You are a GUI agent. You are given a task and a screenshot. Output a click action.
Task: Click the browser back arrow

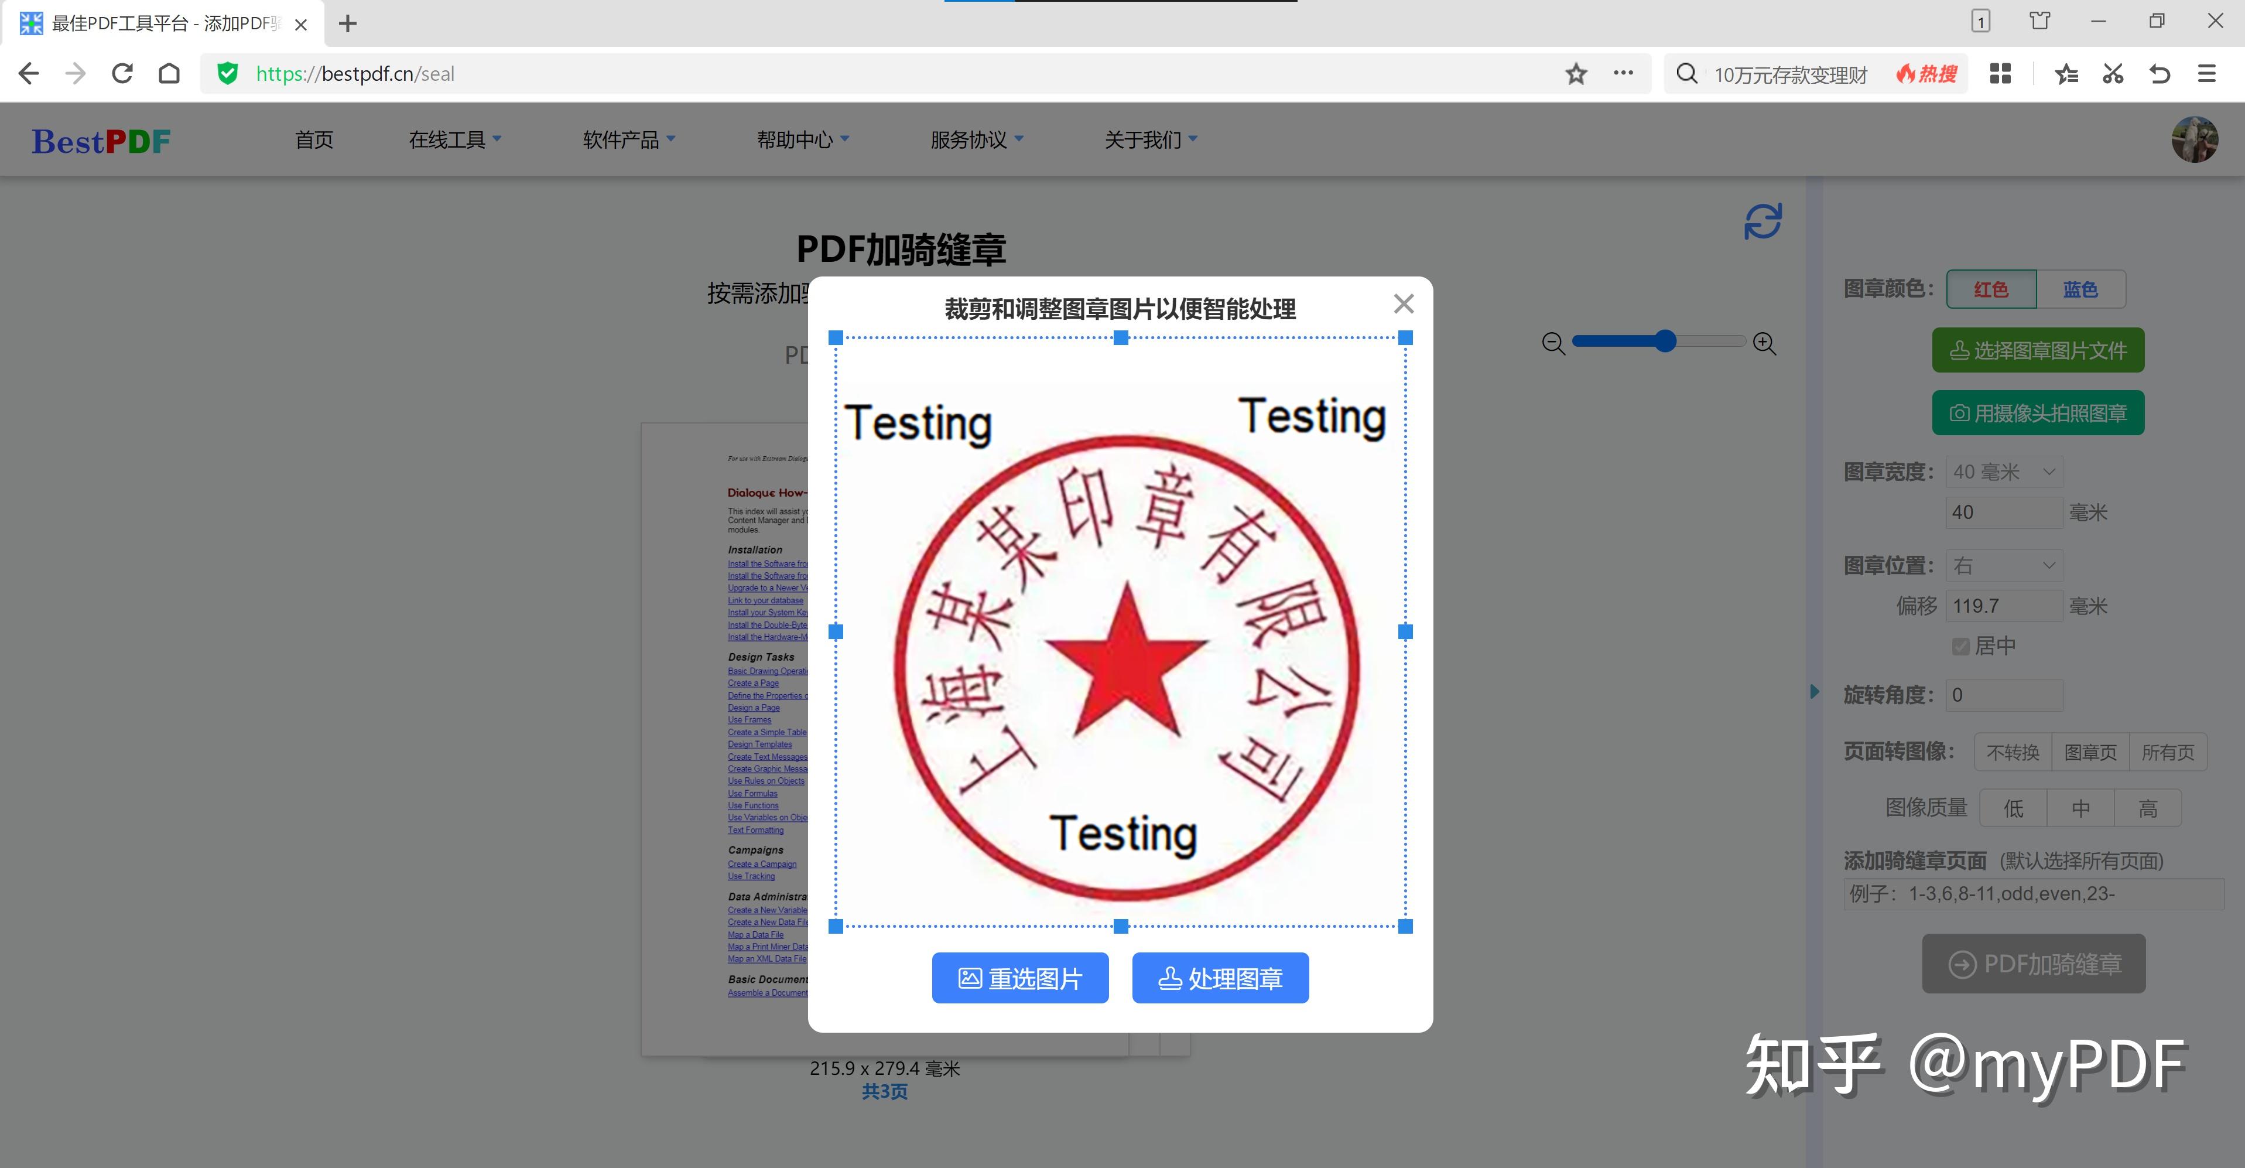pyautogui.click(x=29, y=73)
